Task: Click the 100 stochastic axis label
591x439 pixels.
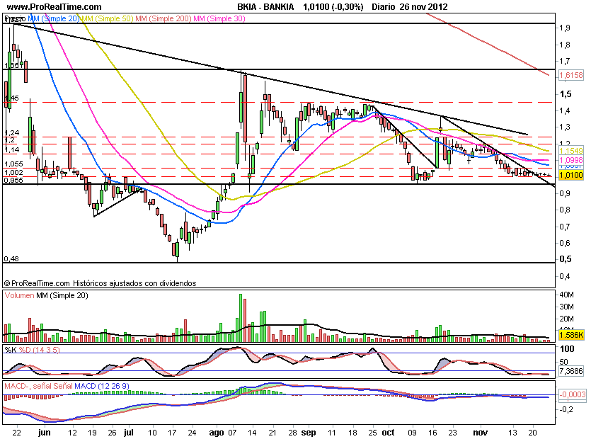Action: tap(567, 349)
